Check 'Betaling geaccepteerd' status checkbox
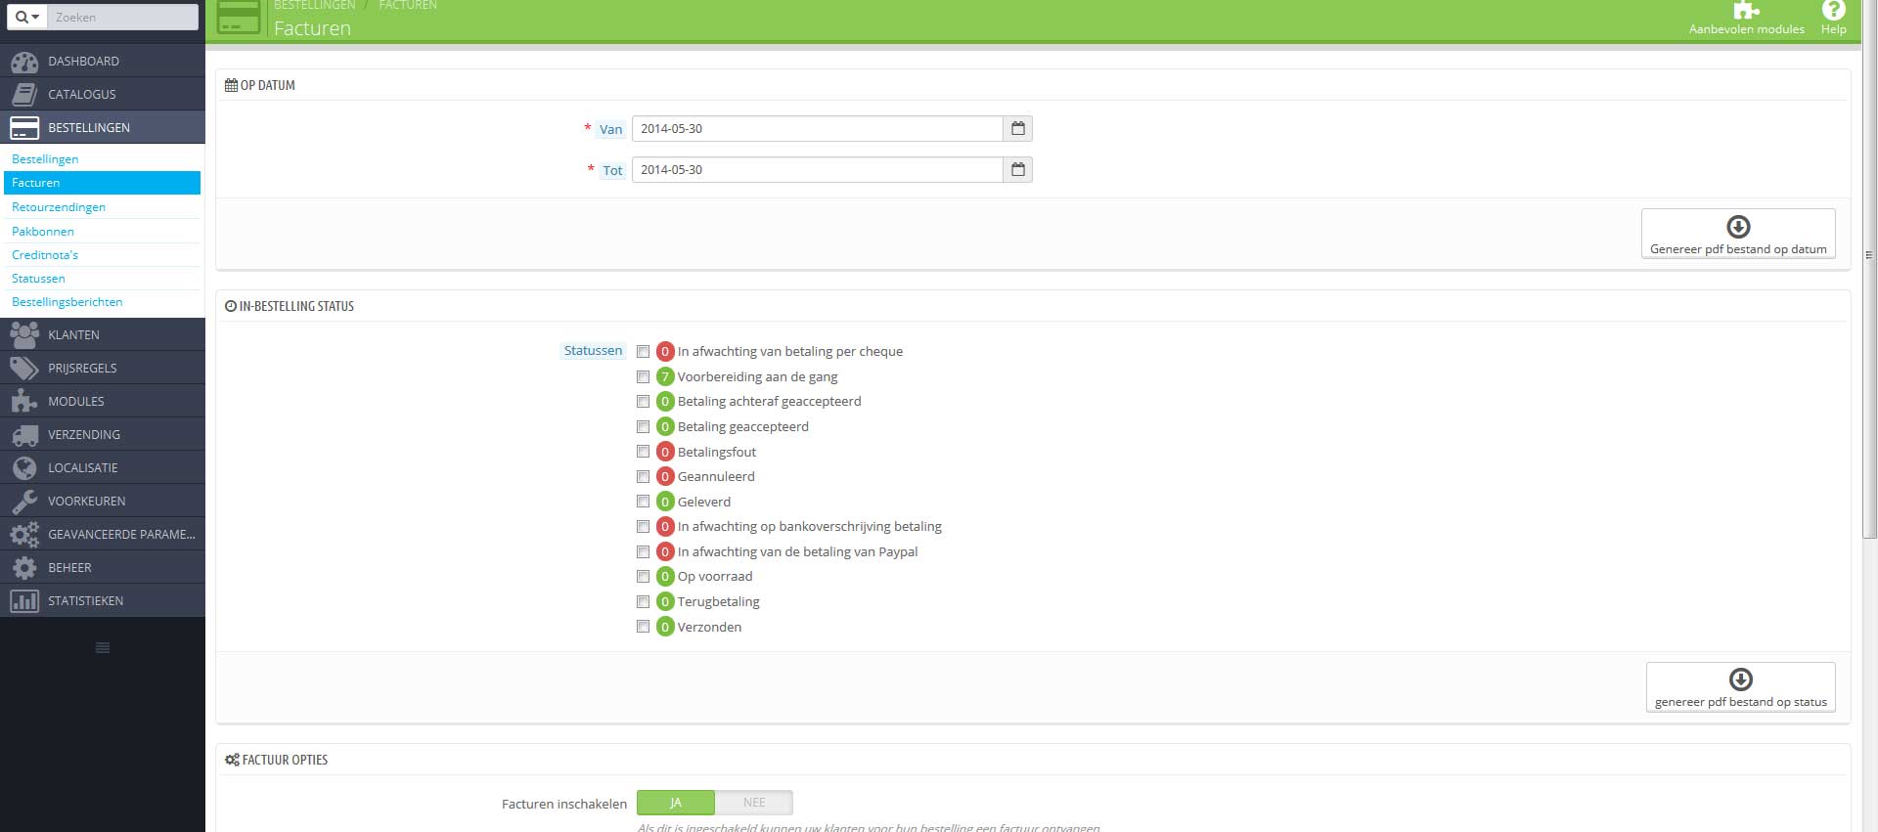Viewport: 1878px width, 832px height. tap(643, 427)
